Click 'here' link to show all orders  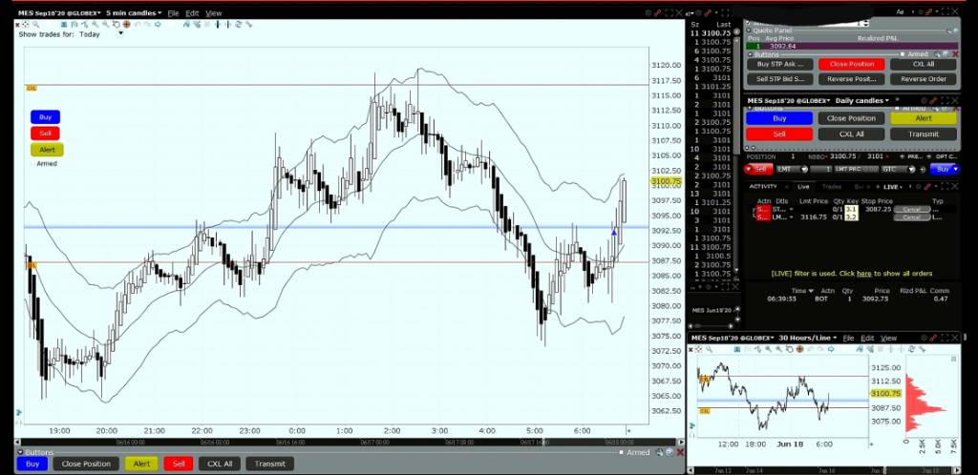(x=863, y=274)
